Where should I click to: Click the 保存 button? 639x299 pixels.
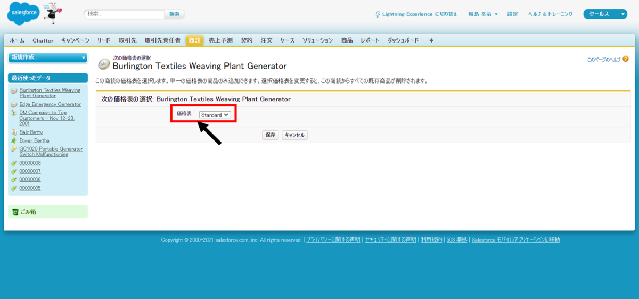(x=271, y=135)
